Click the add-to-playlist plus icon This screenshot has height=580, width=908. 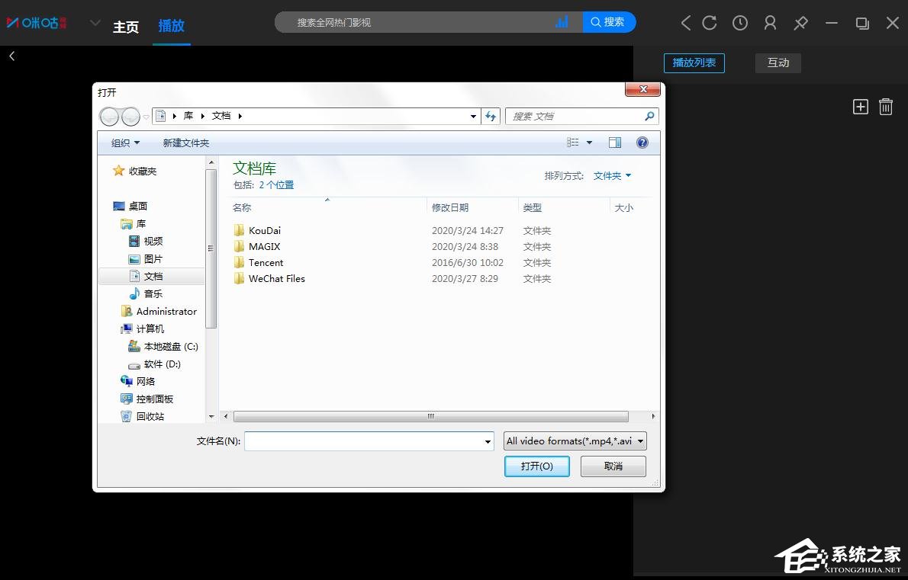pos(860,107)
